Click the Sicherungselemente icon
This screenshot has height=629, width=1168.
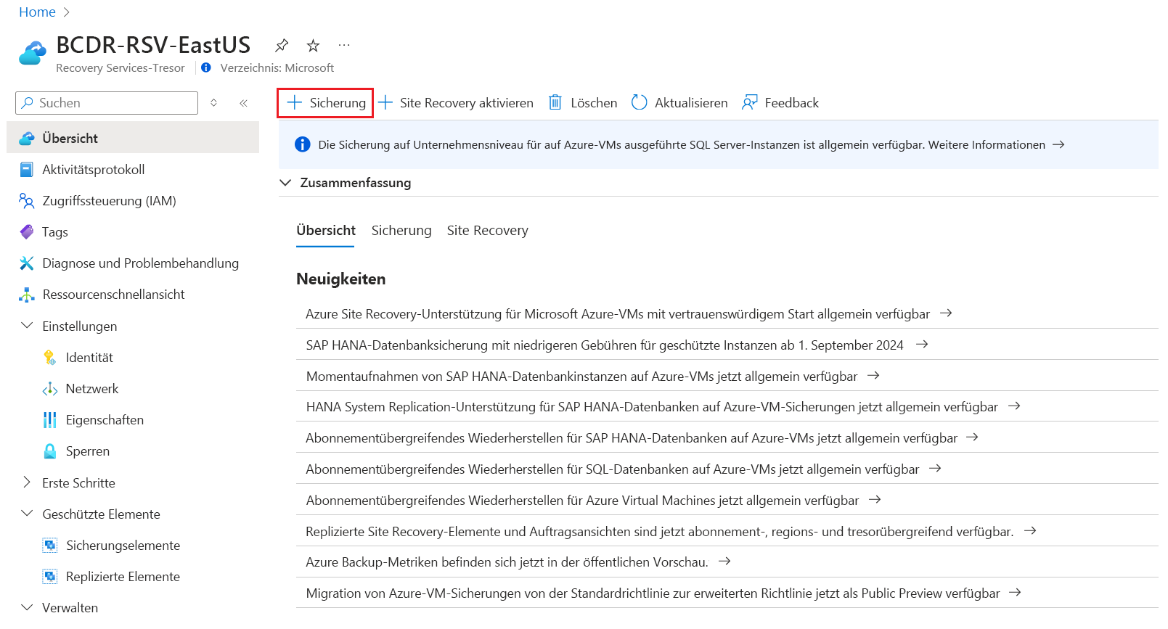coord(49,546)
